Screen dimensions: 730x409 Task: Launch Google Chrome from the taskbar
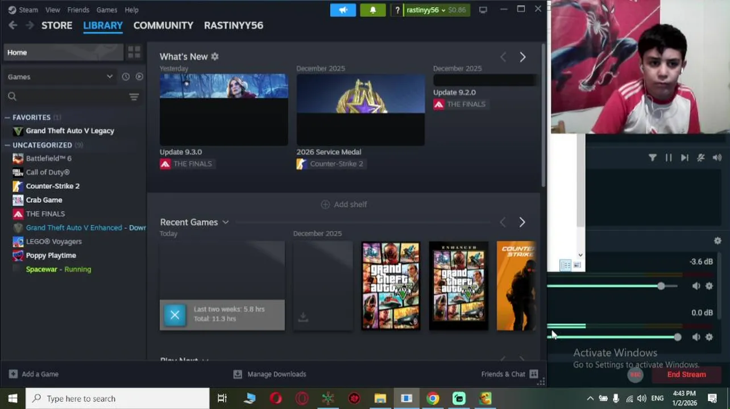[433, 398]
